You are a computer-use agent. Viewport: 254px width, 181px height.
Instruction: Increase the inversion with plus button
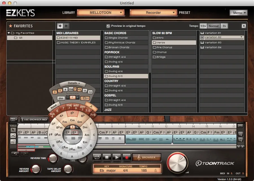[77, 97]
